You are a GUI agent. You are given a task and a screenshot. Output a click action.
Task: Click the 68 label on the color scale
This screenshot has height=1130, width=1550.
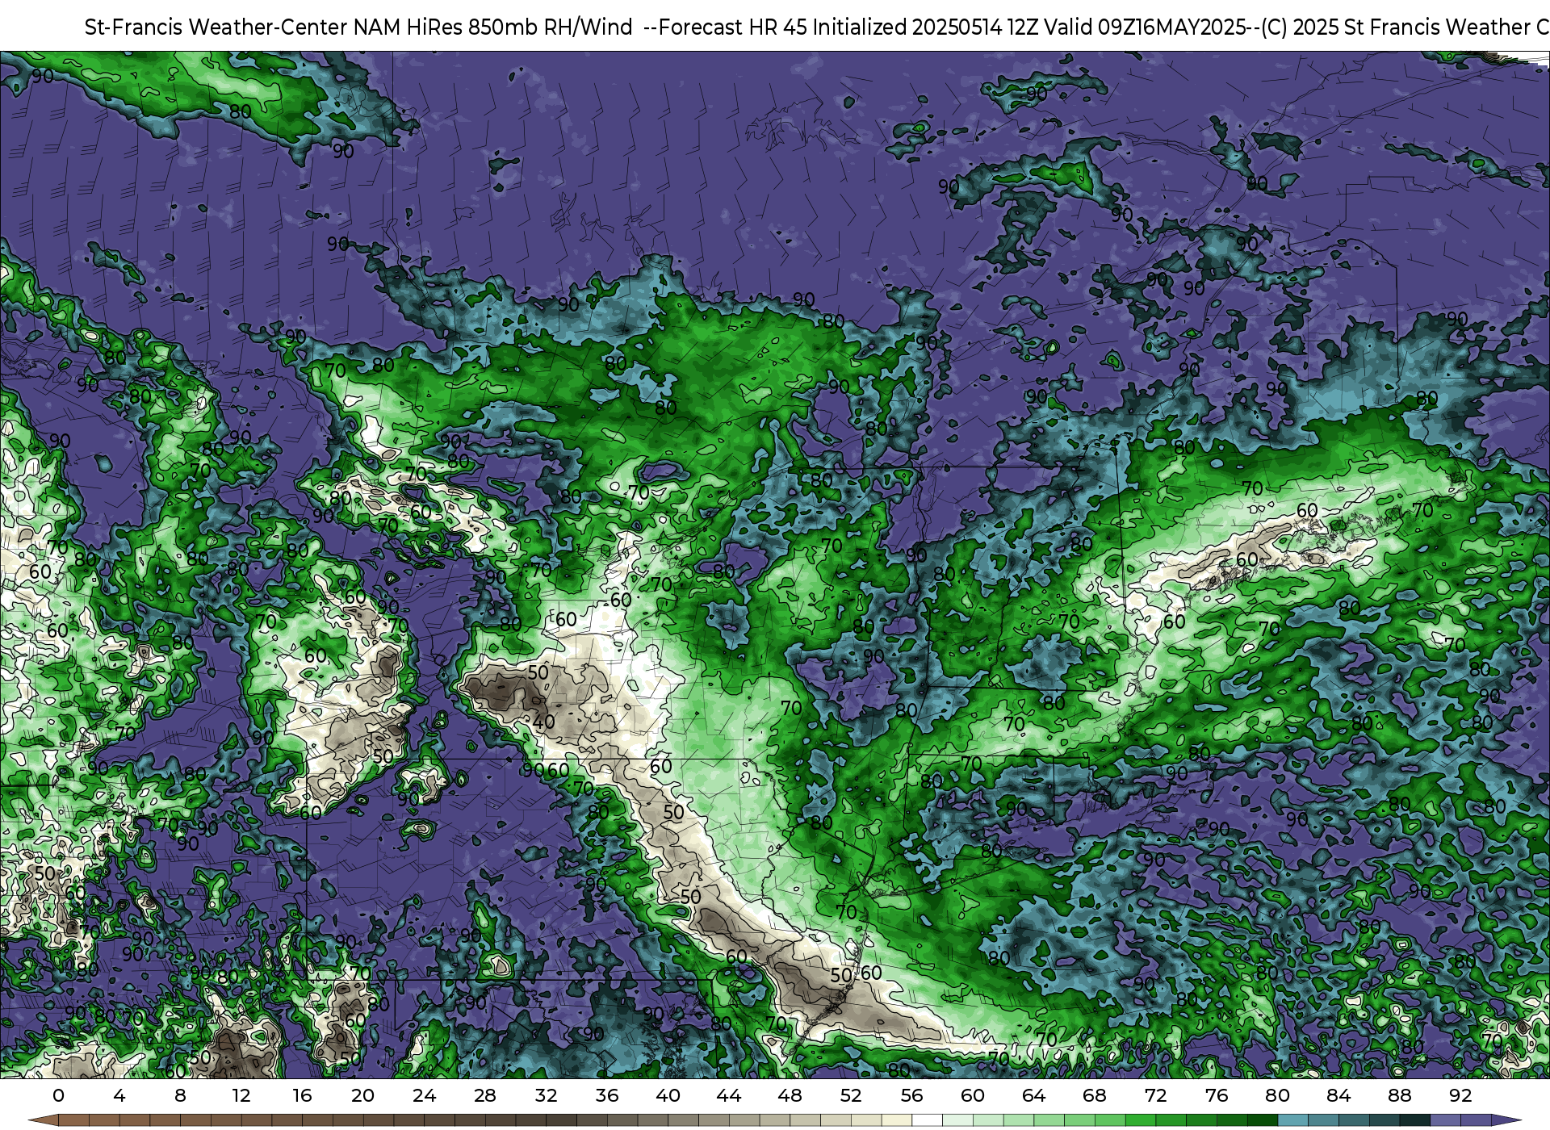click(x=1095, y=1095)
